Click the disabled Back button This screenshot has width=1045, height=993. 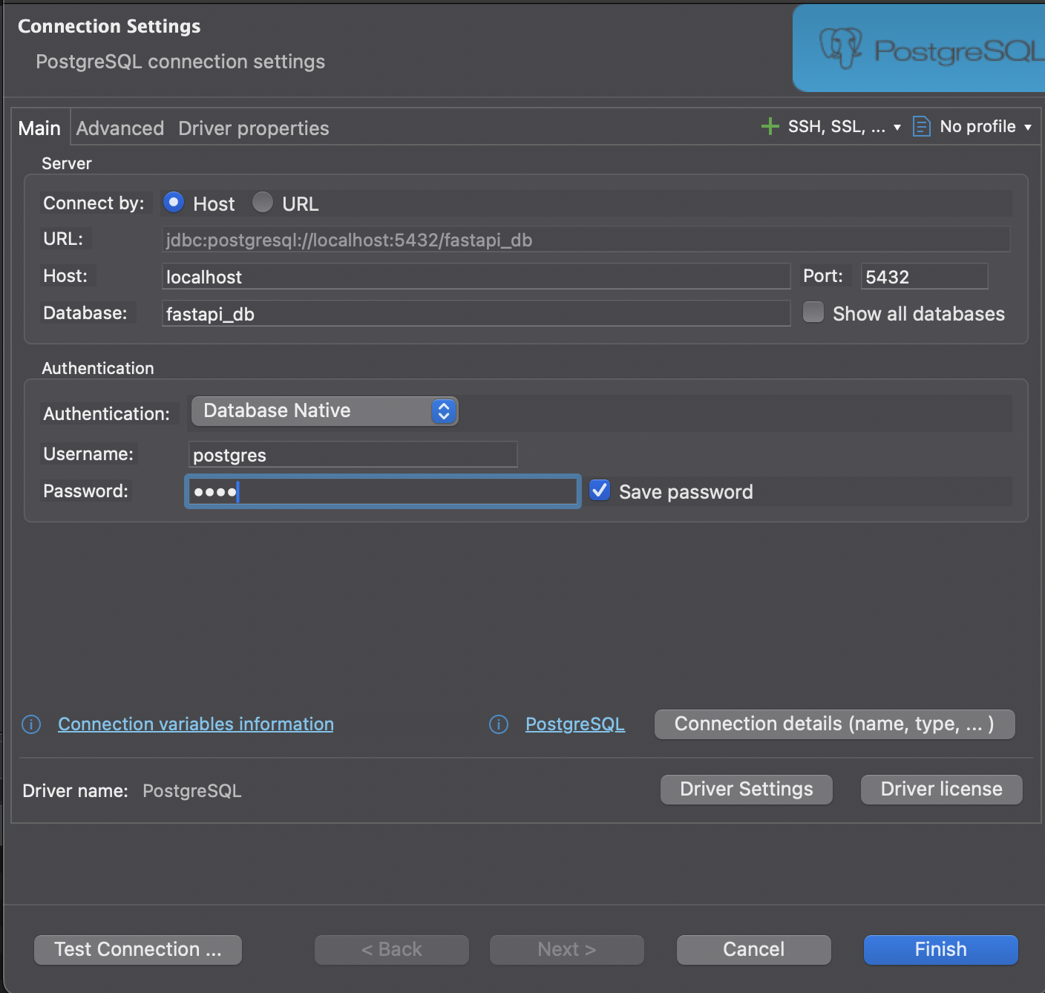[x=392, y=949]
